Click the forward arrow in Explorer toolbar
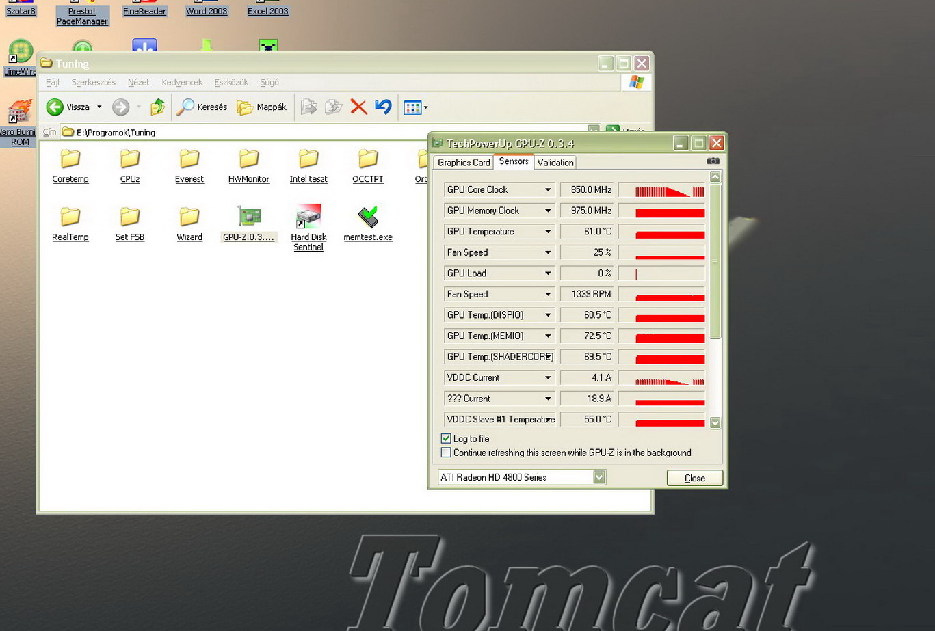Viewport: 935px width, 631px height. [120, 107]
